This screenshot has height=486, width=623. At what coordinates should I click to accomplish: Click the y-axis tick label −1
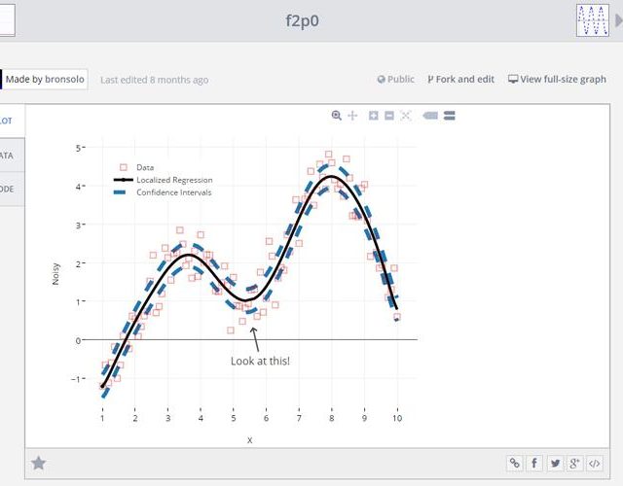click(x=76, y=379)
